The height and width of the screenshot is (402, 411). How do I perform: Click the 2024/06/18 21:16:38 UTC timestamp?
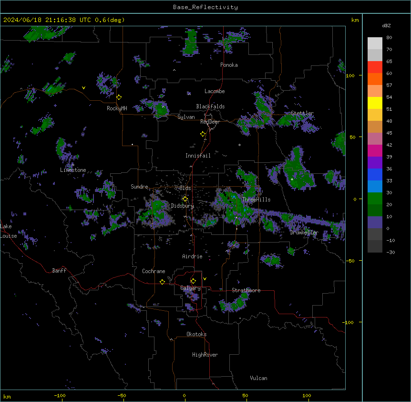click(x=47, y=20)
